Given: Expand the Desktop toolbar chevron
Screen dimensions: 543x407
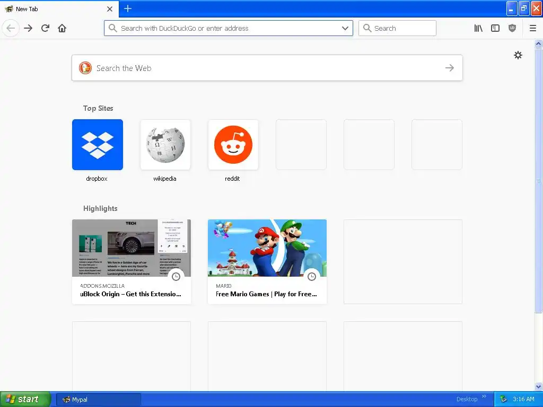Looking at the screenshot, I should 484,396.
